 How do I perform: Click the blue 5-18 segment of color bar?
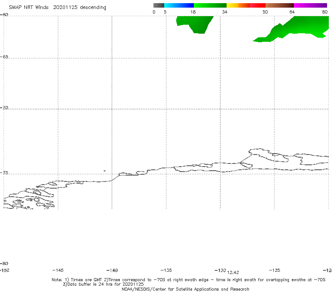tap(179, 5)
